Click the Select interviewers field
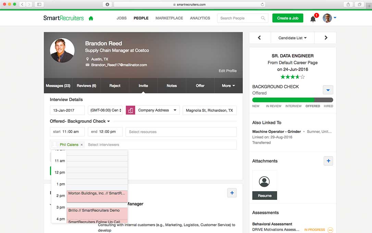This screenshot has height=233, width=372. 161,145
